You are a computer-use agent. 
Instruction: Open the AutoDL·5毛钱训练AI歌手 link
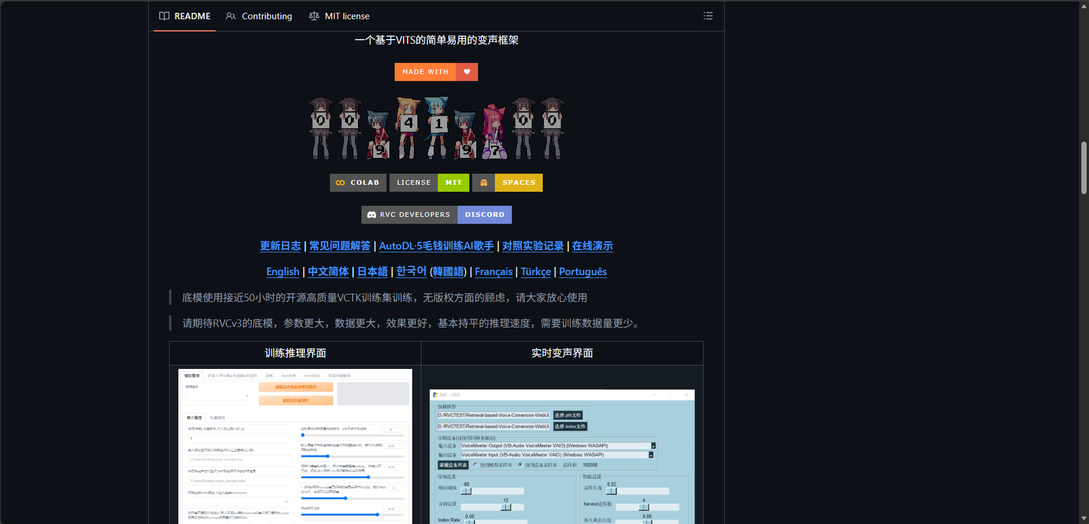click(436, 246)
